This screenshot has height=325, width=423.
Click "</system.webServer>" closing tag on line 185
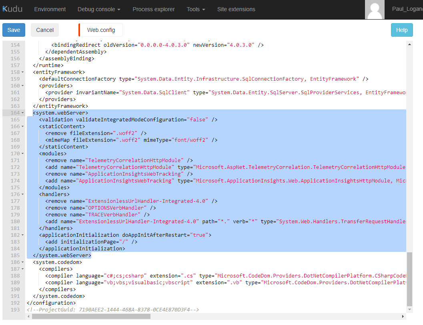click(x=62, y=255)
